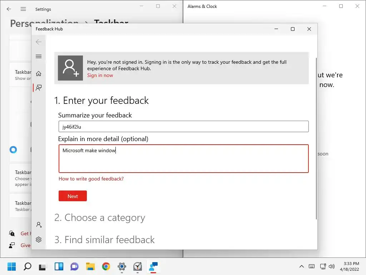
Task: Maximize the Feedback Hub window
Action: (x=292, y=29)
